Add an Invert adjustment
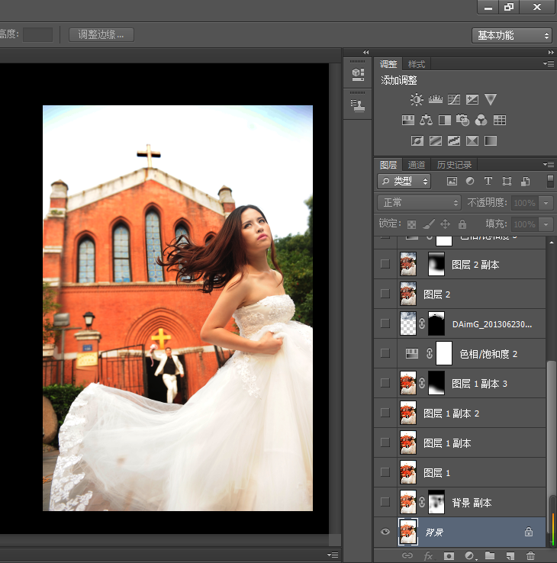The width and height of the screenshot is (557, 563). click(x=417, y=140)
